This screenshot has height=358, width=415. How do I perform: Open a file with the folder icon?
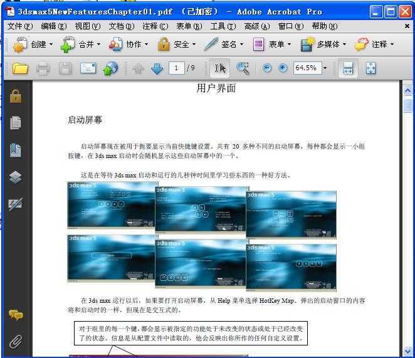[x=20, y=68]
